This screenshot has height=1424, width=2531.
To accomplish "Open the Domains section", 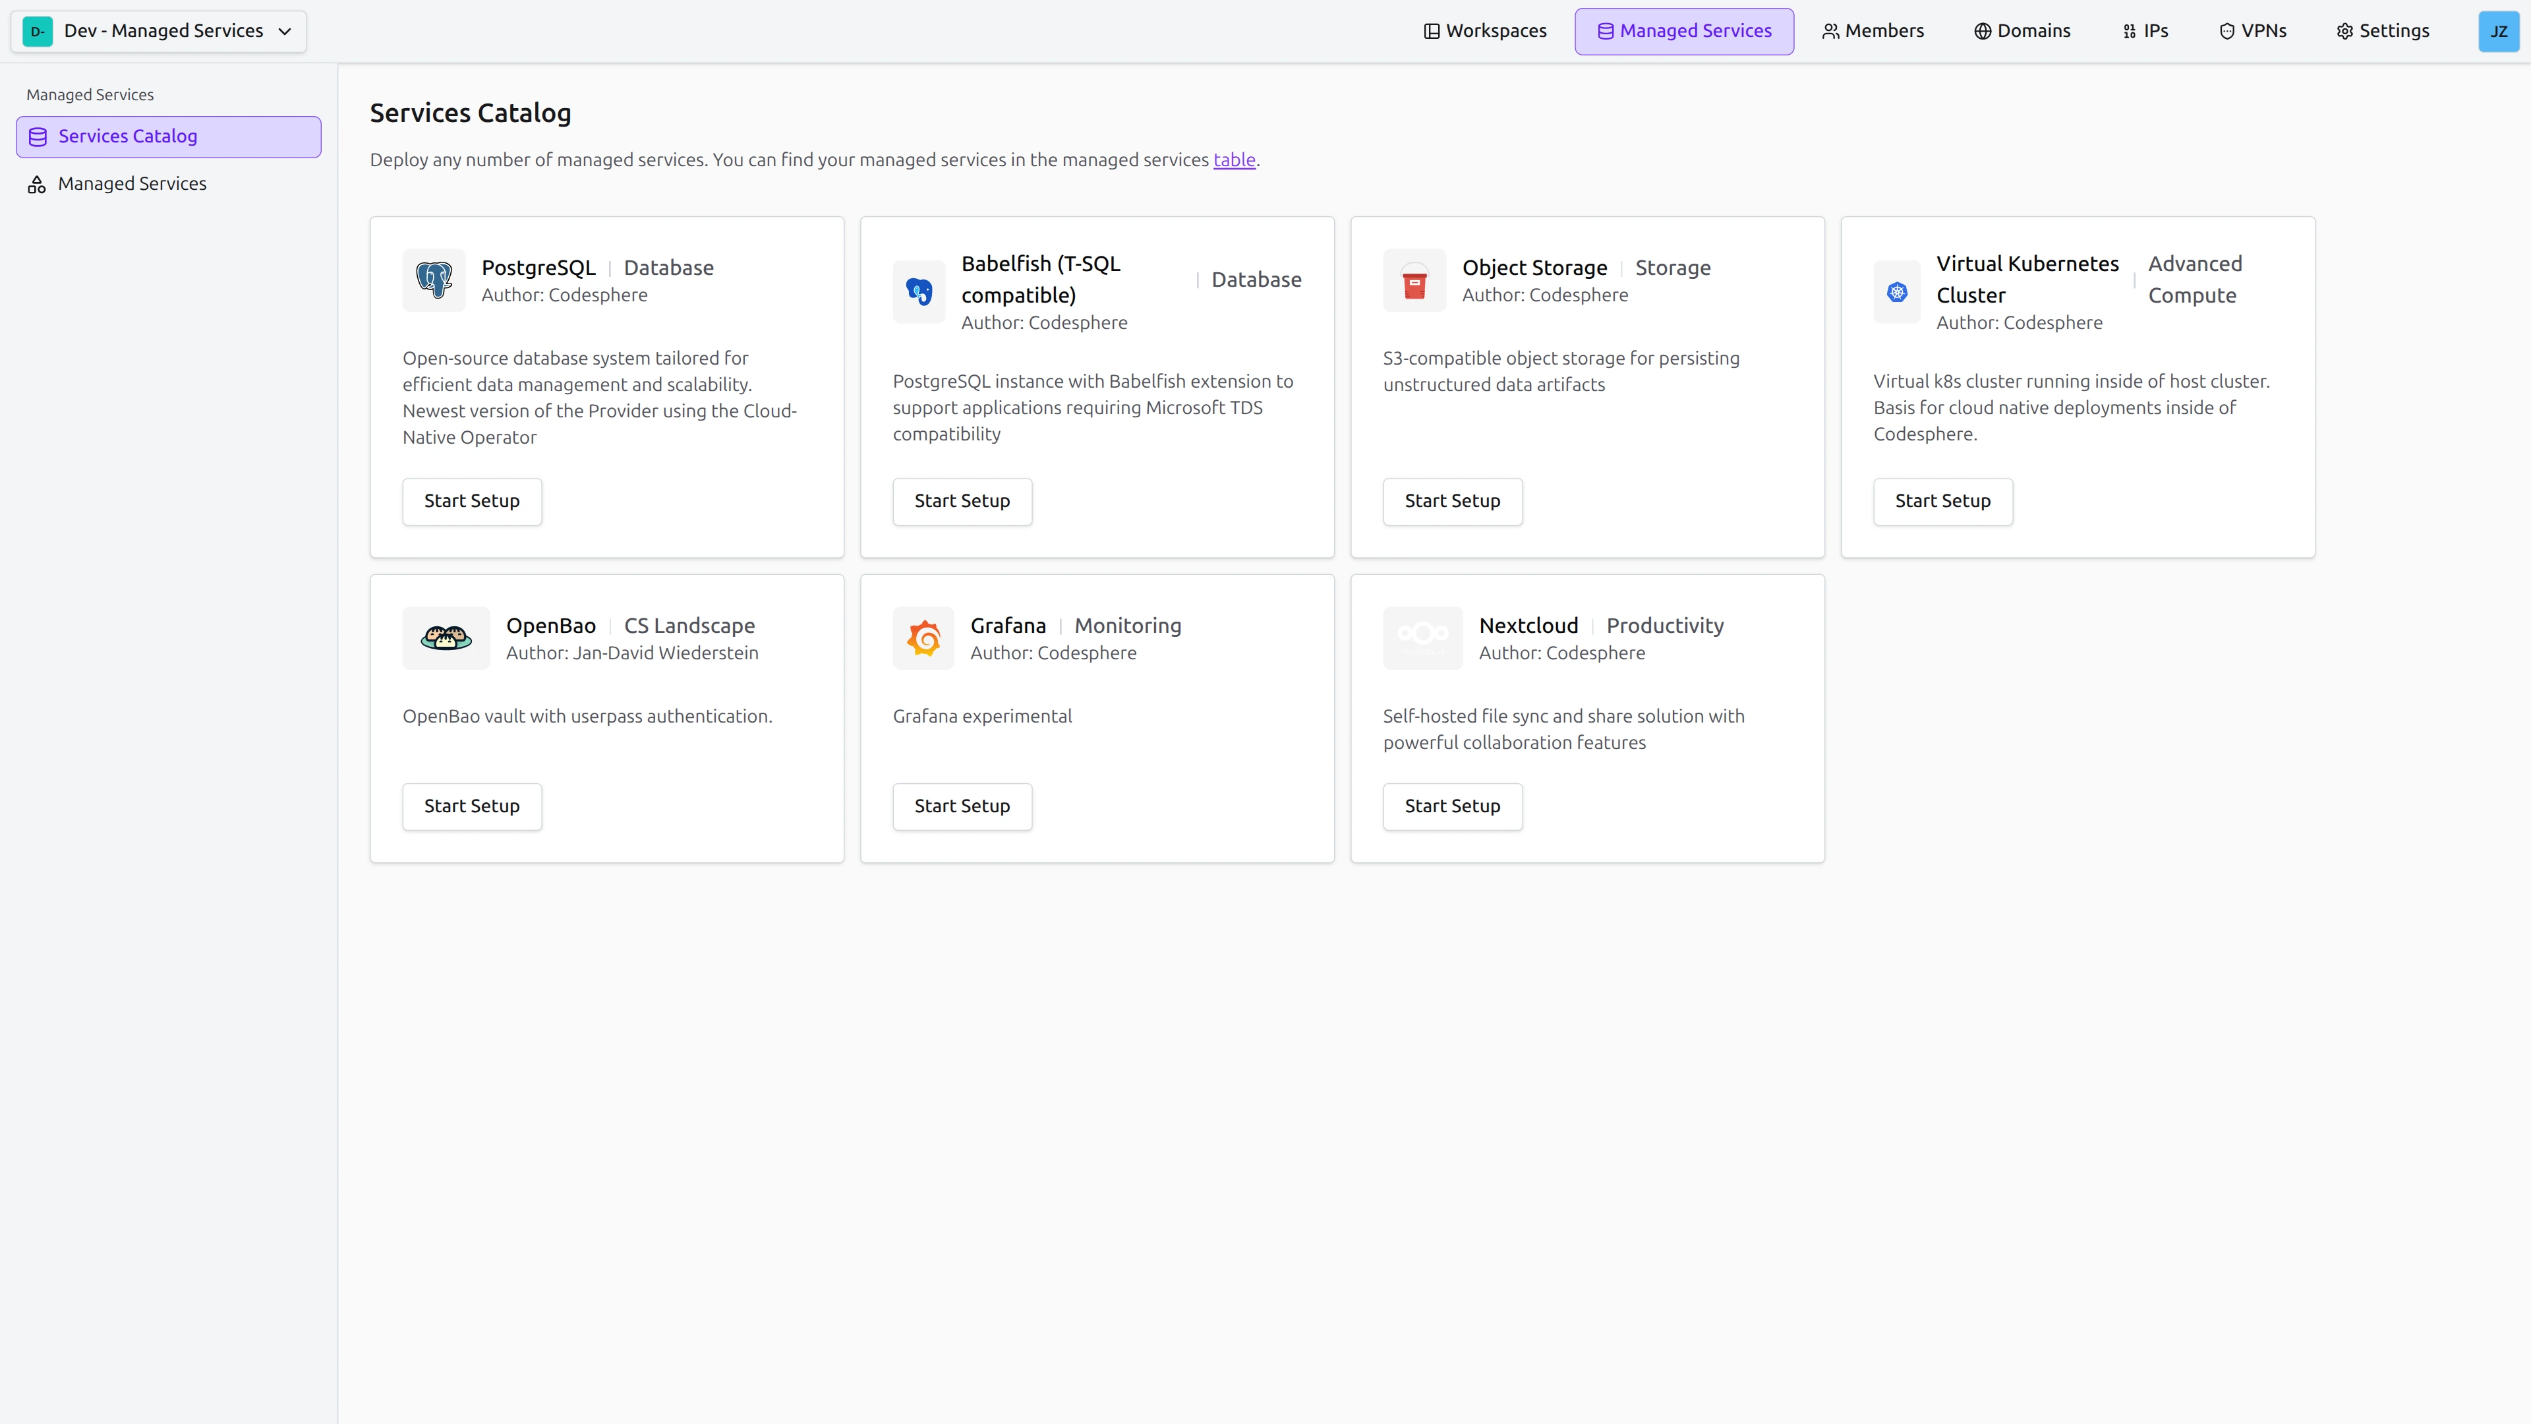I will coord(2021,30).
